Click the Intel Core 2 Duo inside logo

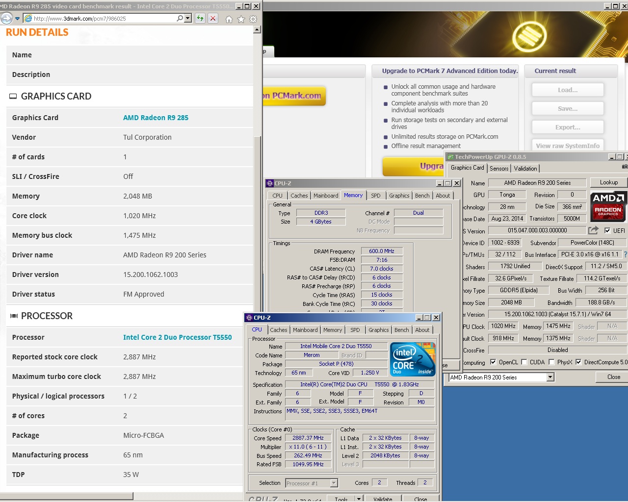tap(413, 359)
